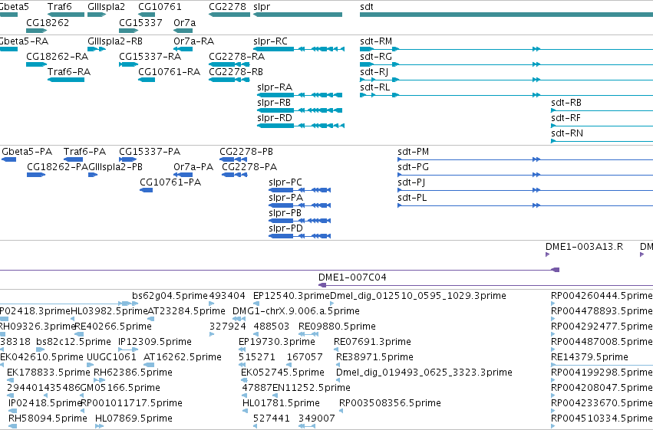Click the sdt-RG transcript label
653x430 pixels.
coord(376,57)
